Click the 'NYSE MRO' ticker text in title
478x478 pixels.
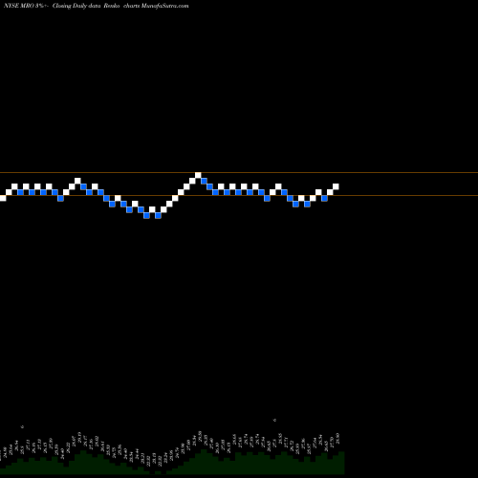click(19, 6)
